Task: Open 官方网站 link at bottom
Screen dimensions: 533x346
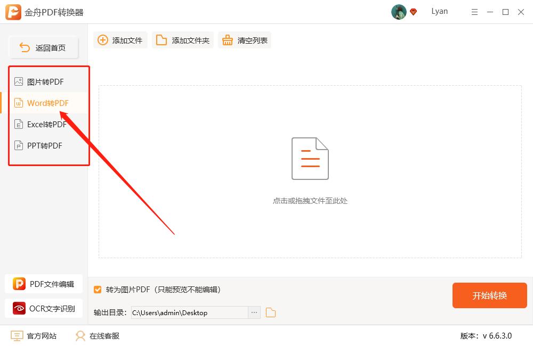Action: (x=34, y=336)
